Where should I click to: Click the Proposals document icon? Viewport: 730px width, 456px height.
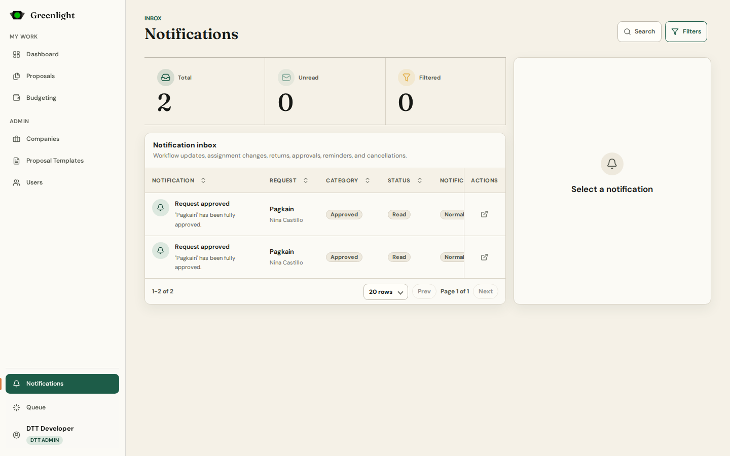pos(17,76)
